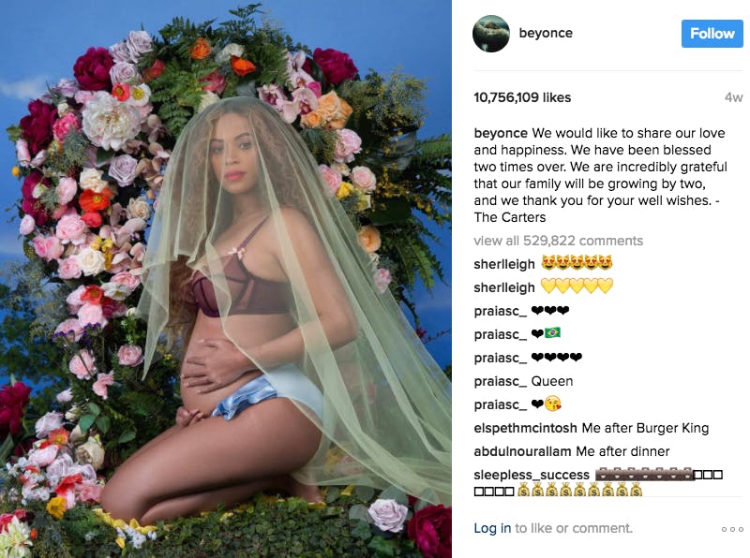Visit elspethmcintosh commenter profile
Screen dimensions: 750x558
click(525, 428)
